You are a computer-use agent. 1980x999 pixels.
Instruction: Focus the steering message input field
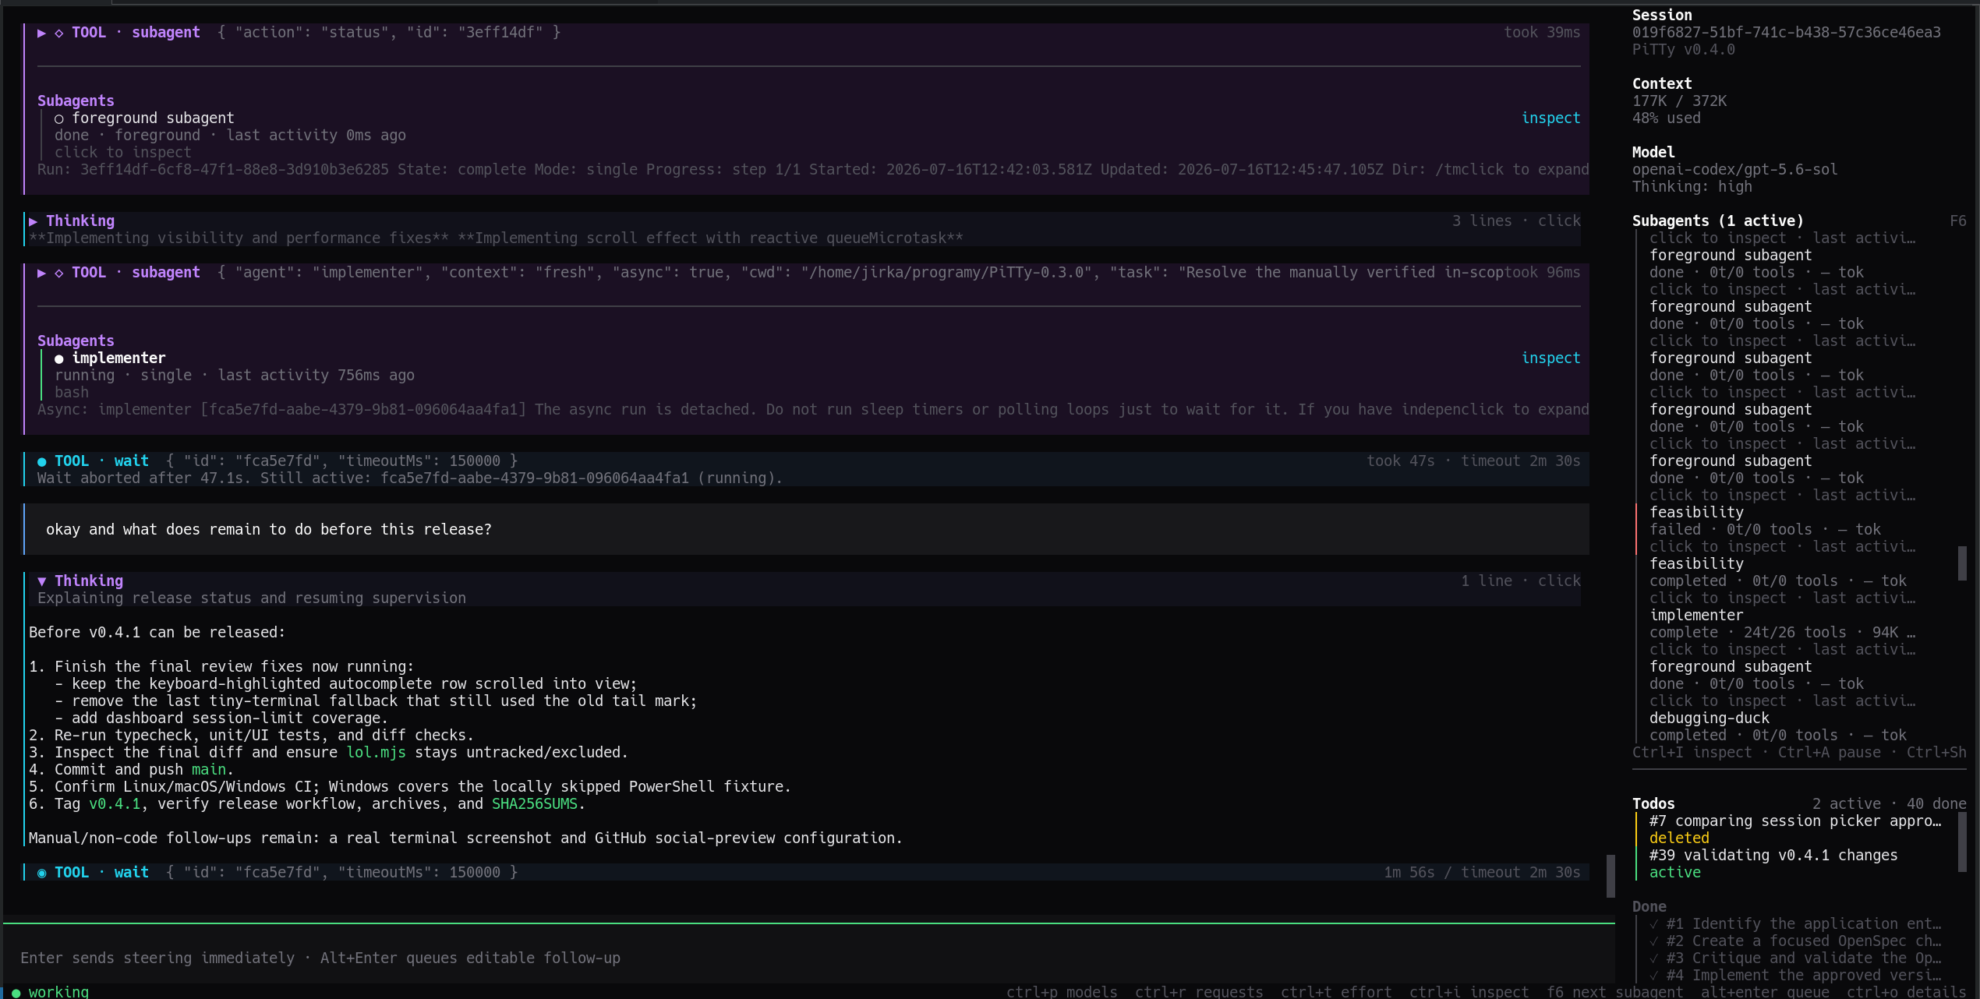click(811, 958)
